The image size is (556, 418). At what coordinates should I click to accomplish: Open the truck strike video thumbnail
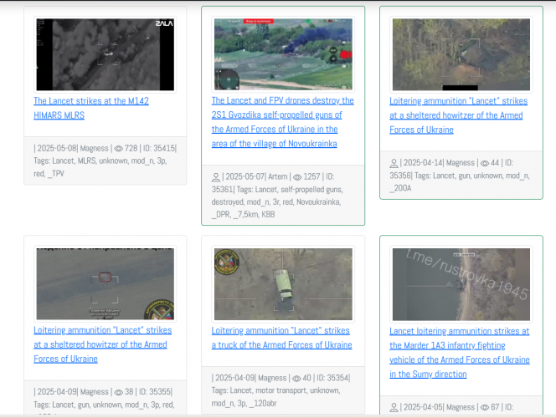[283, 284]
